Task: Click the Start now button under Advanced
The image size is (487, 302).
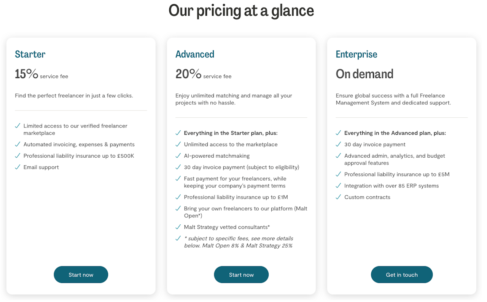Action: 241,275
